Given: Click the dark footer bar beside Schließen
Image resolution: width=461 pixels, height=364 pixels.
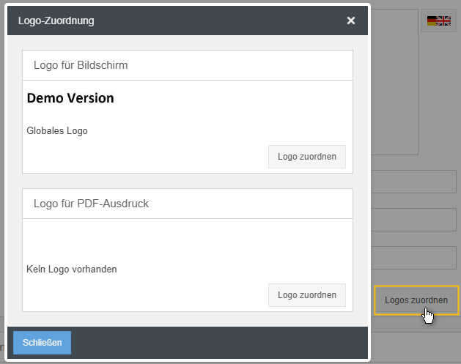Looking at the screenshot, I should point(220,342).
